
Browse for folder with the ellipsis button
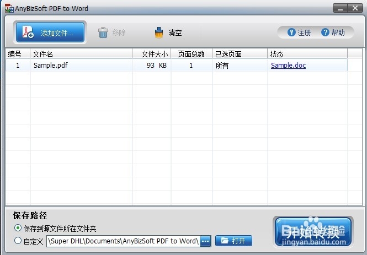point(206,241)
